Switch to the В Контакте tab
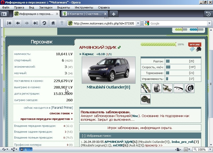Screen dimensions: 213x153 click(84, 14)
